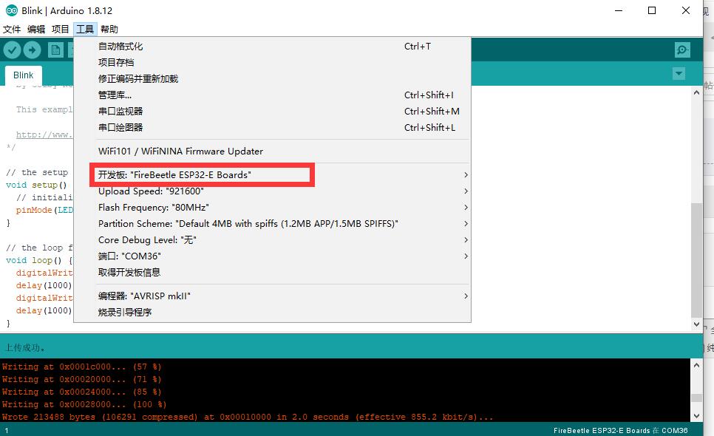Click the "Wrote 213488 bytes" console line

pyautogui.click(x=248, y=417)
